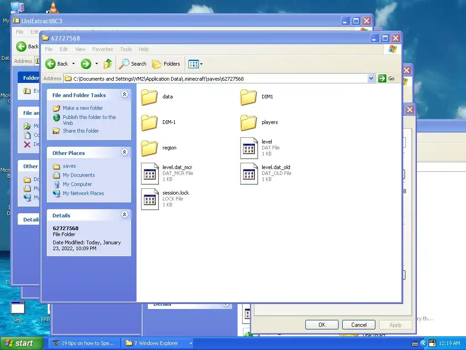Click the session.lock file name
The height and width of the screenshot is (350, 466).
tap(176, 193)
